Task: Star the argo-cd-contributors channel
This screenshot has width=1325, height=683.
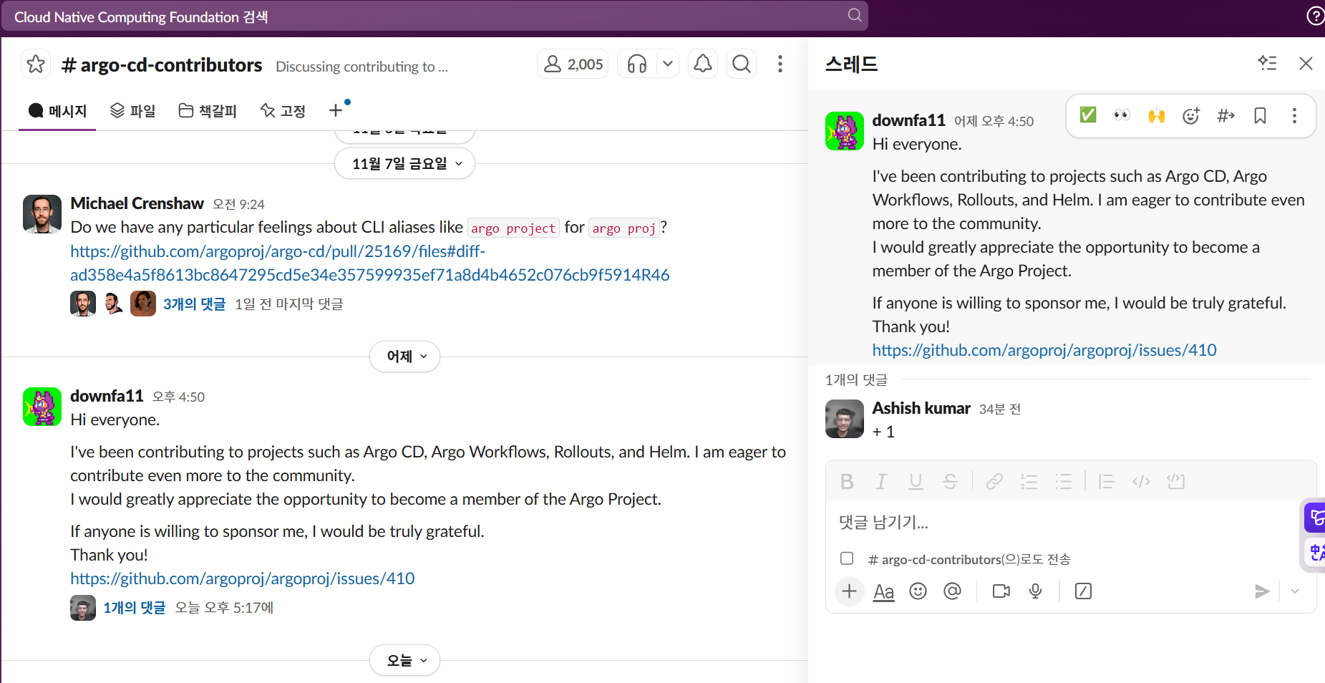Action: coord(36,64)
